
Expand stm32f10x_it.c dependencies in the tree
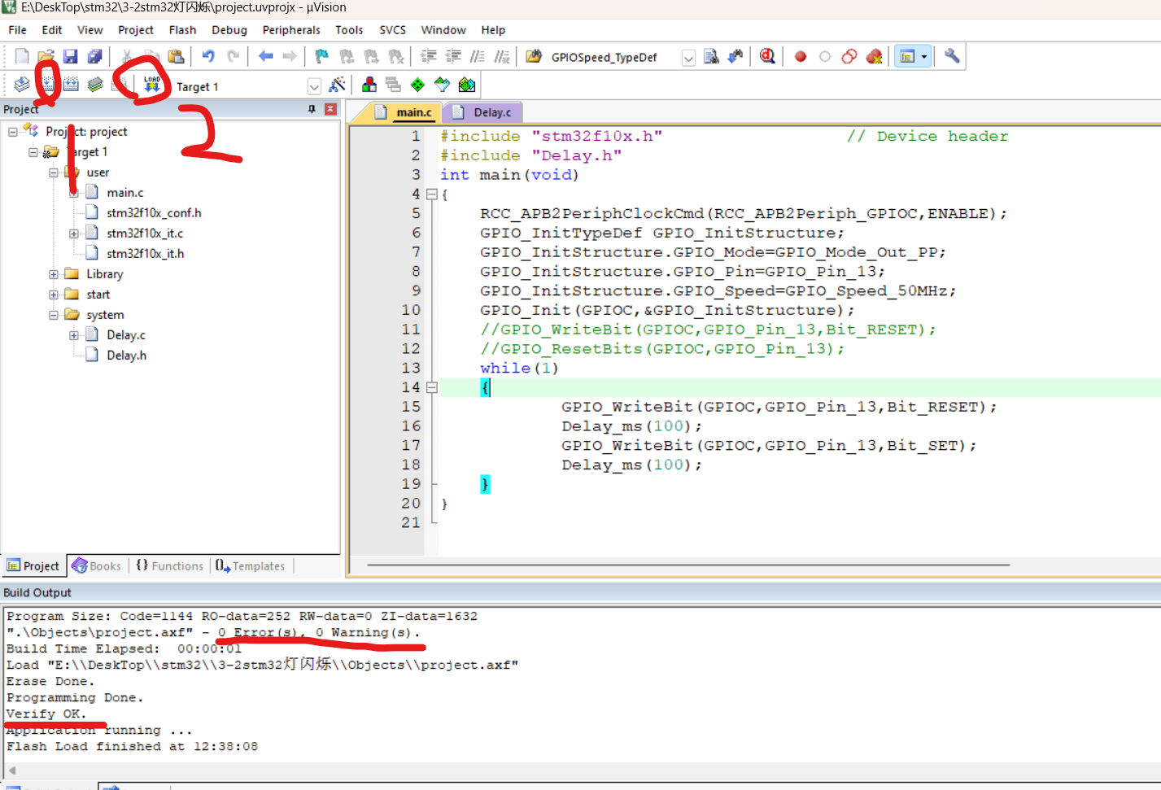click(x=74, y=234)
